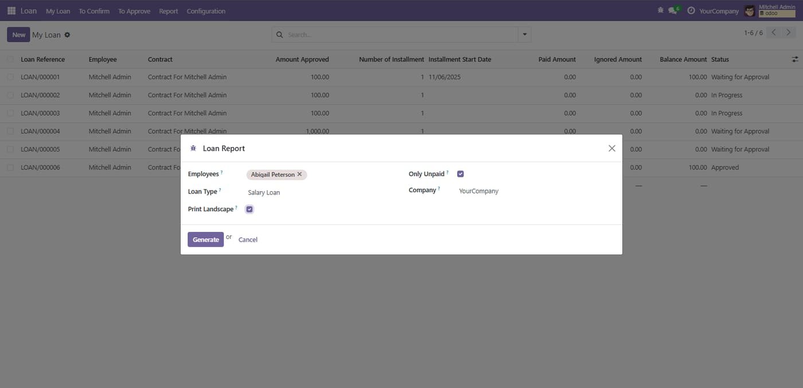The width and height of the screenshot is (803, 388).
Task: Open the Report menu dropdown
Action: pyautogui.click(x=169, y=11)
